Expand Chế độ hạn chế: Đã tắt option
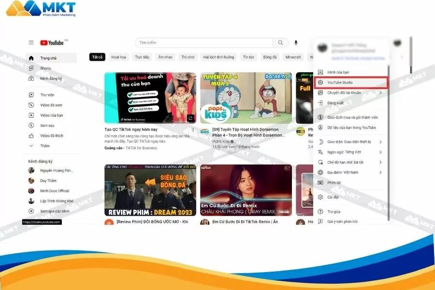The width and height of the screenshot is (435, 290). tap(351, 162)
